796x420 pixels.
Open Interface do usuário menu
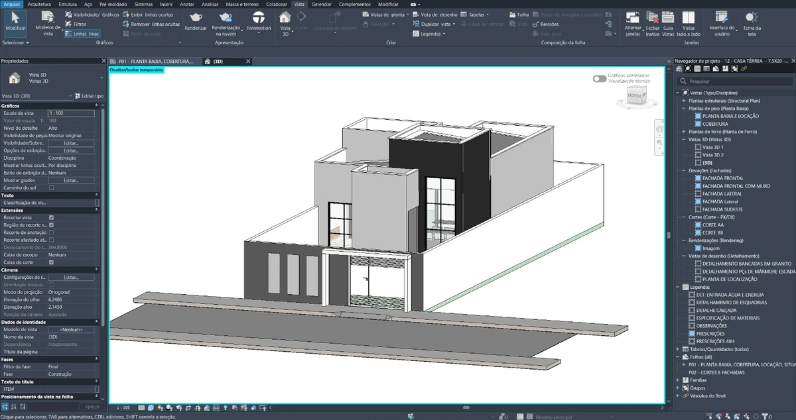[x=722, y=23]
